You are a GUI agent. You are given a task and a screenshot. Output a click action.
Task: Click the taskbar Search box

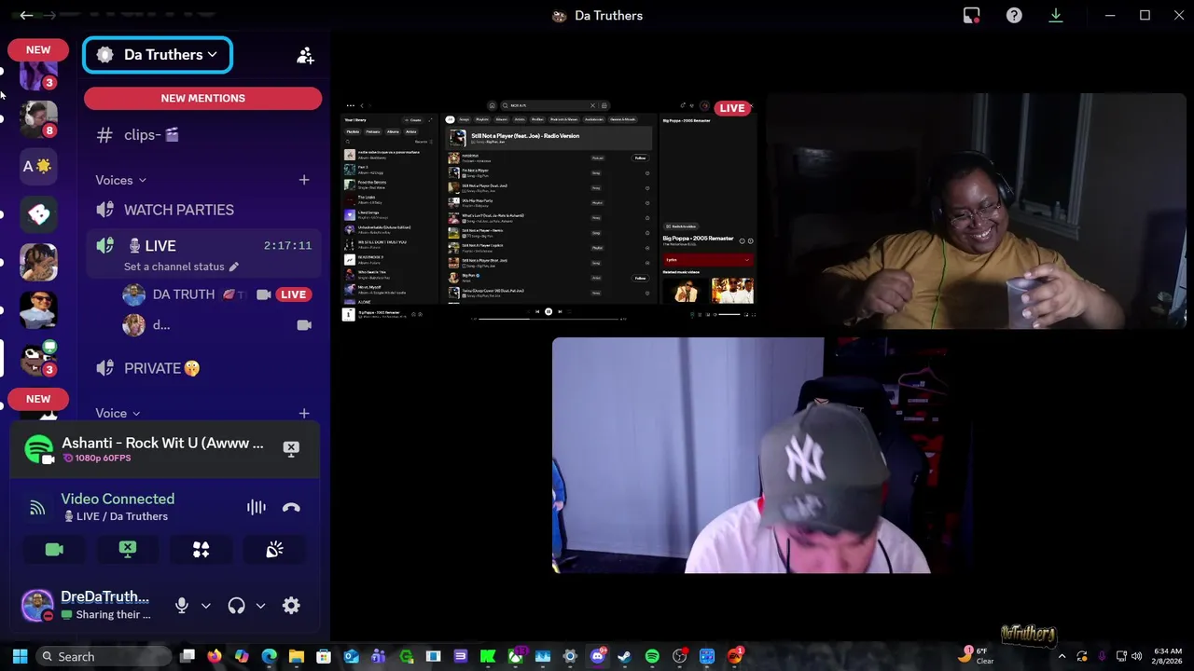coord(104,656)
